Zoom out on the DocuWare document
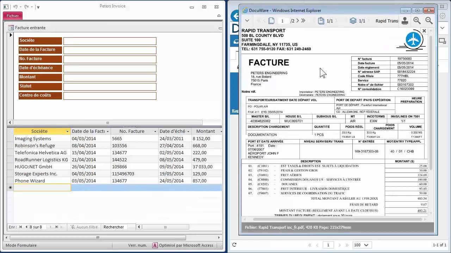This screenshot has width=451, height=253. pos(429,21)
